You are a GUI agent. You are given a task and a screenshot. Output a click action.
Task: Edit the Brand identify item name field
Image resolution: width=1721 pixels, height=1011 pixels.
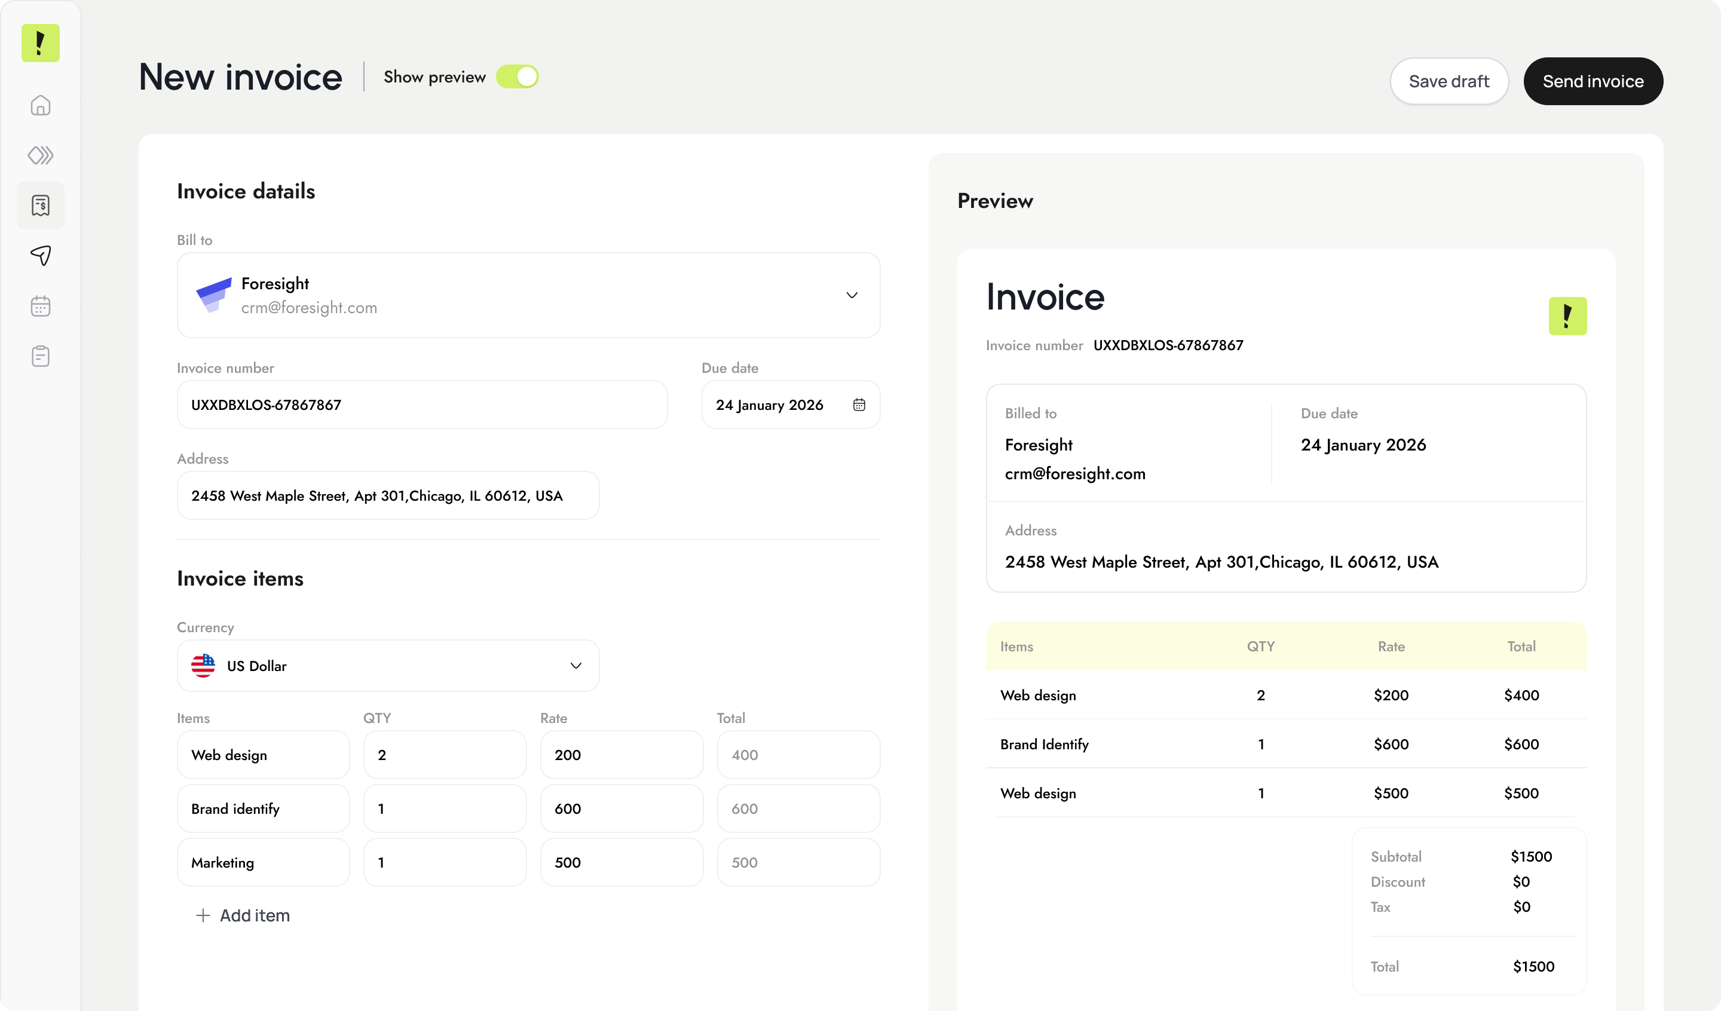point(263,808)
